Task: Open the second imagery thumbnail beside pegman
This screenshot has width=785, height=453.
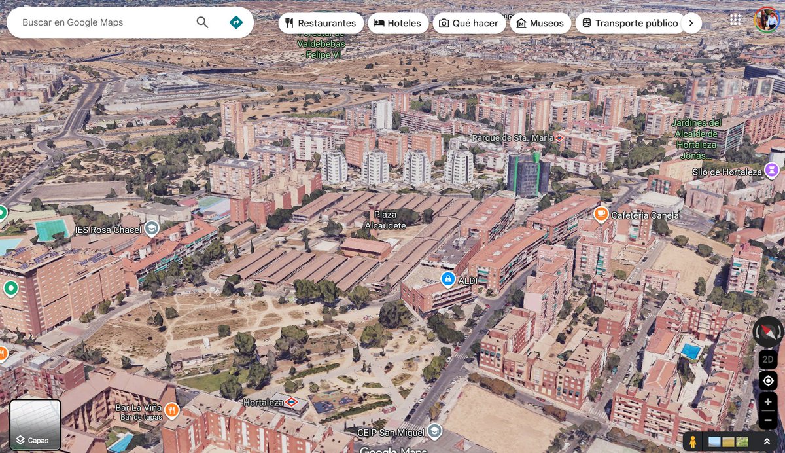Action: click(x=728, y=442)
